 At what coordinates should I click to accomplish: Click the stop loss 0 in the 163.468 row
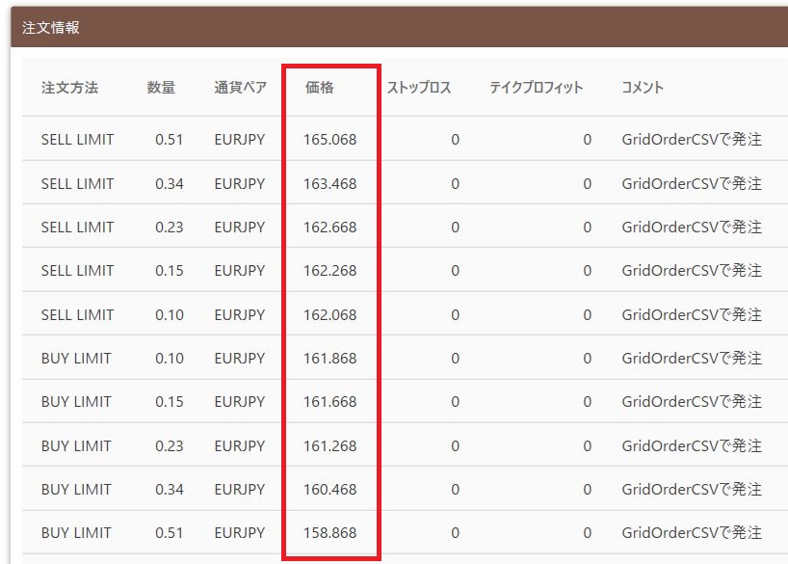click(455, 183)
